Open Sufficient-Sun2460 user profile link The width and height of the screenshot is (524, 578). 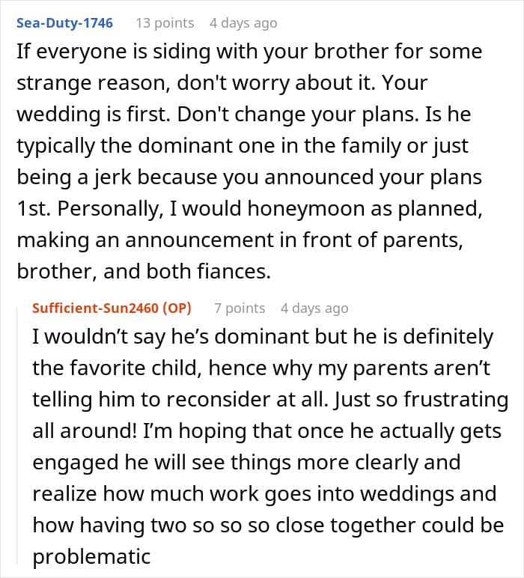click(x=95, y=308)
